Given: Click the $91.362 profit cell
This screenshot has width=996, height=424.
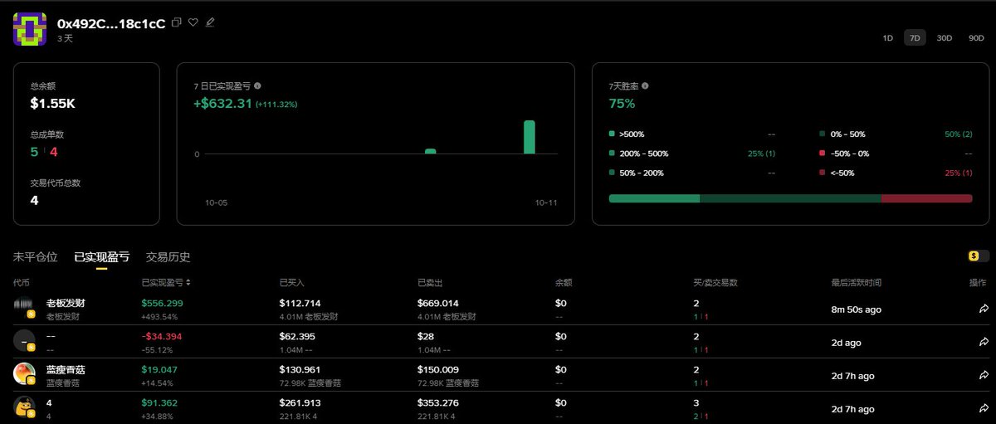Looking at the screenshot, I should [x=159, y=402].
